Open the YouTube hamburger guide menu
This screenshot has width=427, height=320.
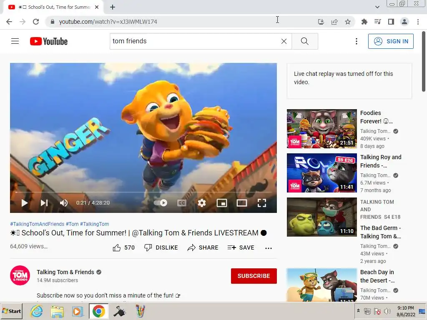[x=15, y=41]
